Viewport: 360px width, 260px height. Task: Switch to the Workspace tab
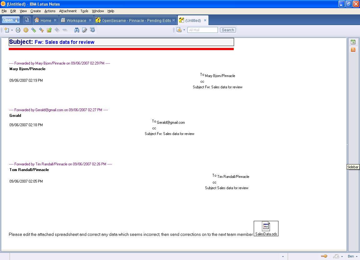click(x=76, y=20)
